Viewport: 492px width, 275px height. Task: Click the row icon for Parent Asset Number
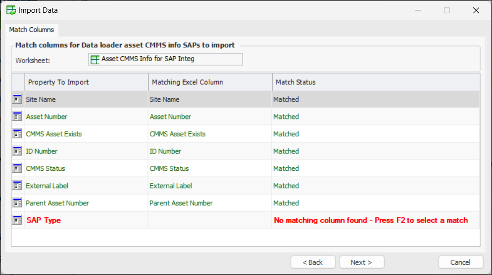point(17,203)
